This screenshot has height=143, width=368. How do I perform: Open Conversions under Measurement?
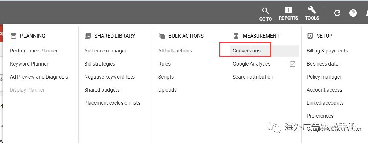pos(246,51)
